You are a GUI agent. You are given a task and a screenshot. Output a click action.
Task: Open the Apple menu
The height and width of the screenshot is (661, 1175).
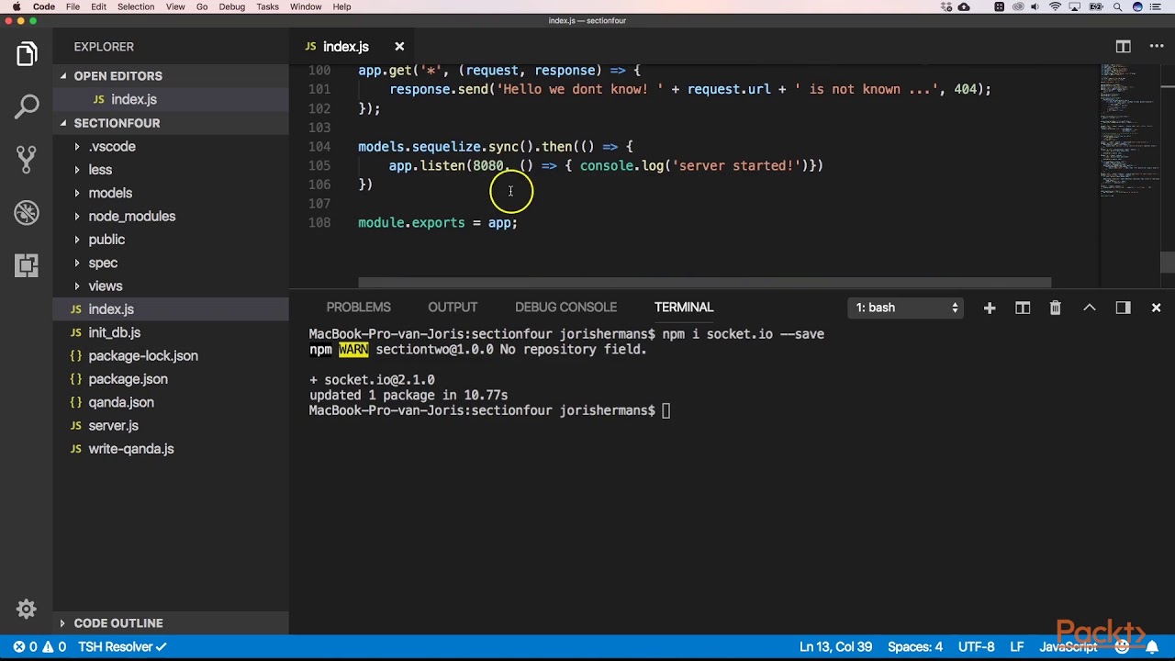[16, 6]
